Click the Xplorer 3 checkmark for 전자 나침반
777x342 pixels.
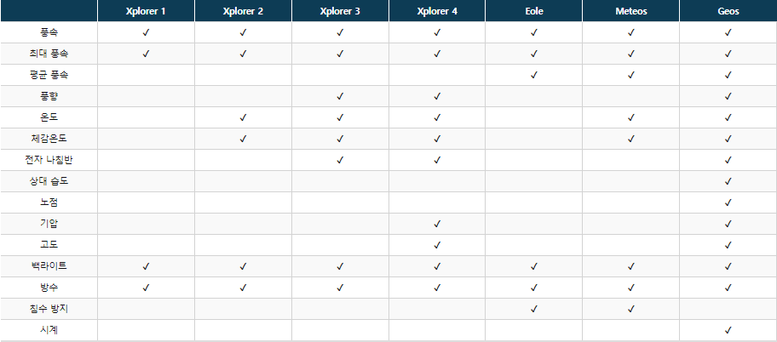pyautogui.click(x=339, y=160)
